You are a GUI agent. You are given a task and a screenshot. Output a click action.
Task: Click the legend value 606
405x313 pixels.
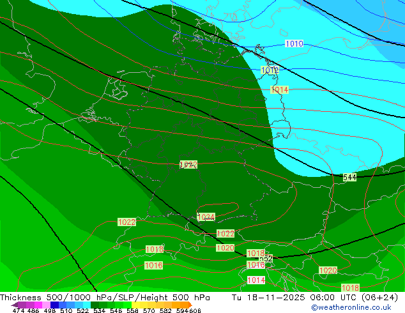[x=195, y=310]
